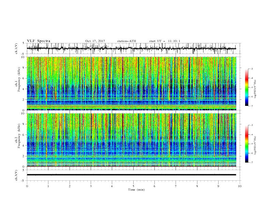Click the "6" kHz tick on ch.1 frequency axis
Screen dimensions: 270x209
24,78
